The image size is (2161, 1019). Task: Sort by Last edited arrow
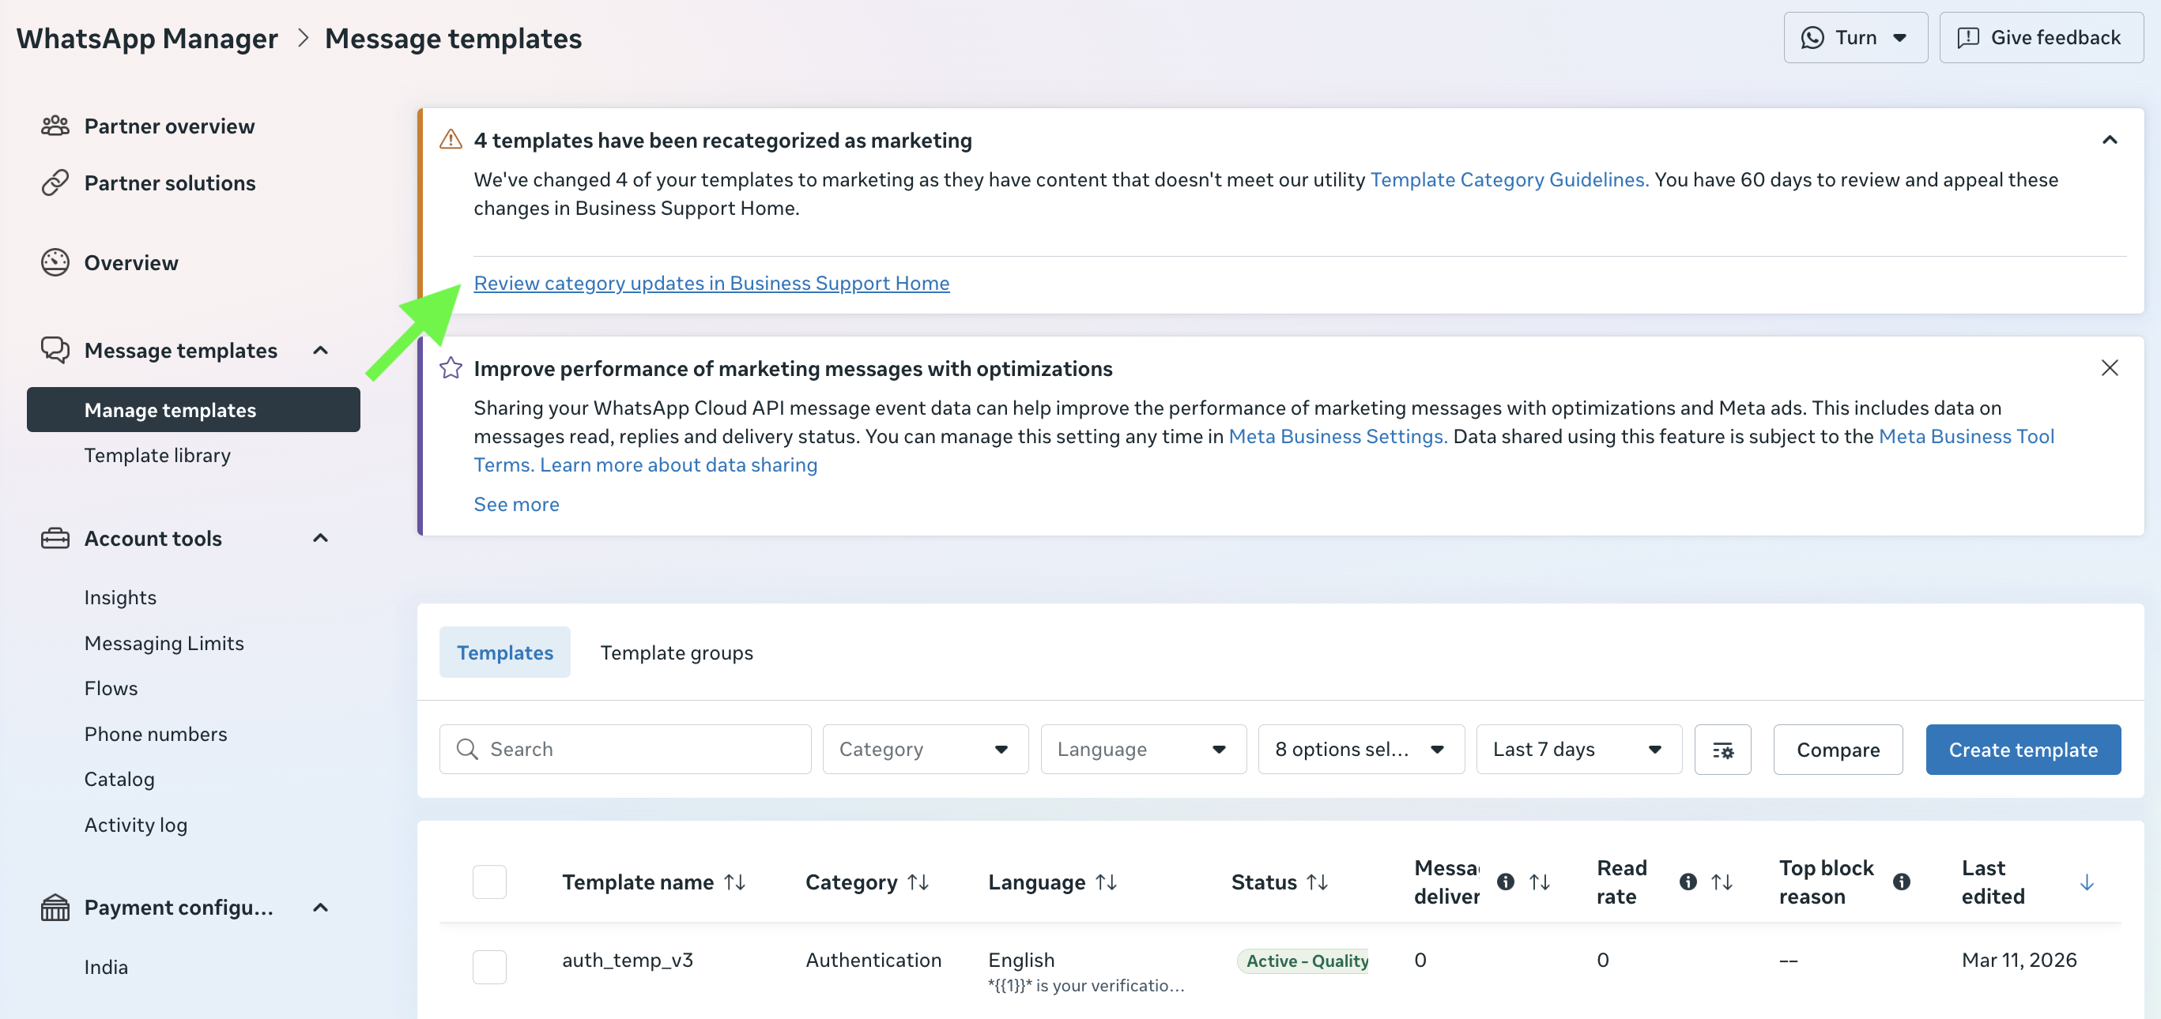click(x=2087, y=882)
